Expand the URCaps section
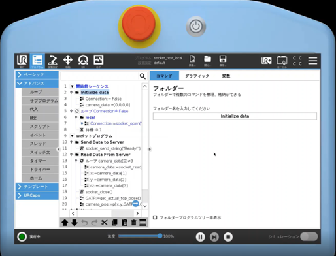 (x=37, y=195)
